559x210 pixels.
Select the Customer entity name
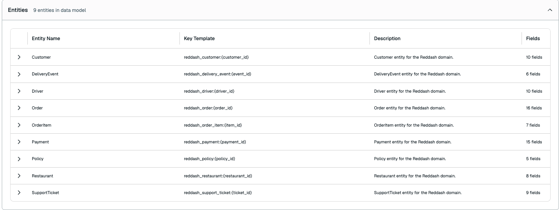click(x=41, y=57)
